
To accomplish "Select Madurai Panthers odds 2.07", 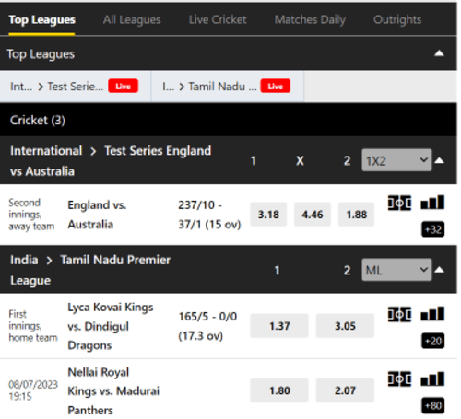I will coord(345,390).
